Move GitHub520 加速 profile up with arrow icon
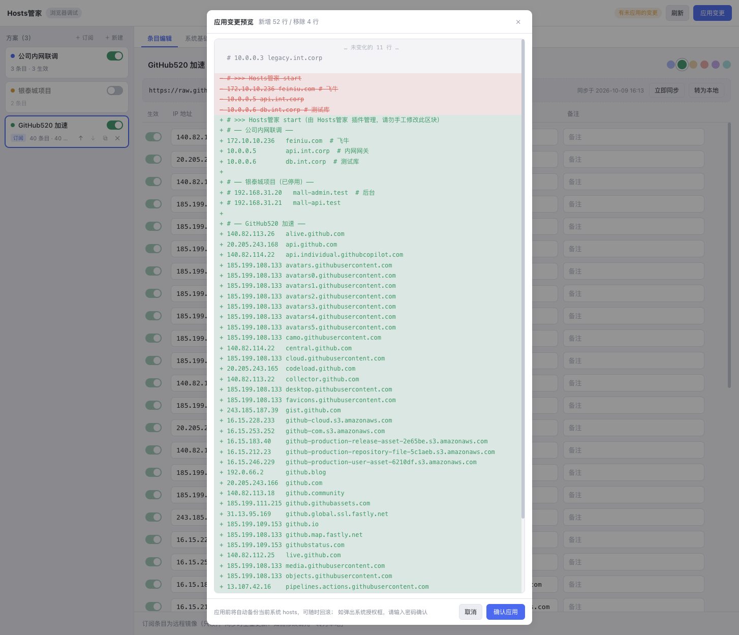The height and width of the screenshot is (635, 739). click(81, 138)
